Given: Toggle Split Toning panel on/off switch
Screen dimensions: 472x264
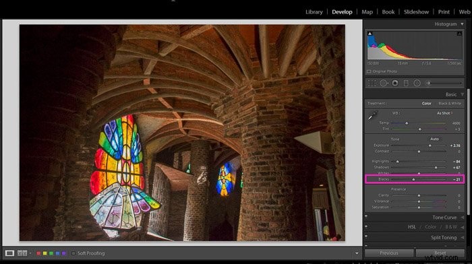Looking at the screenshot, I should tap(366, 236).
